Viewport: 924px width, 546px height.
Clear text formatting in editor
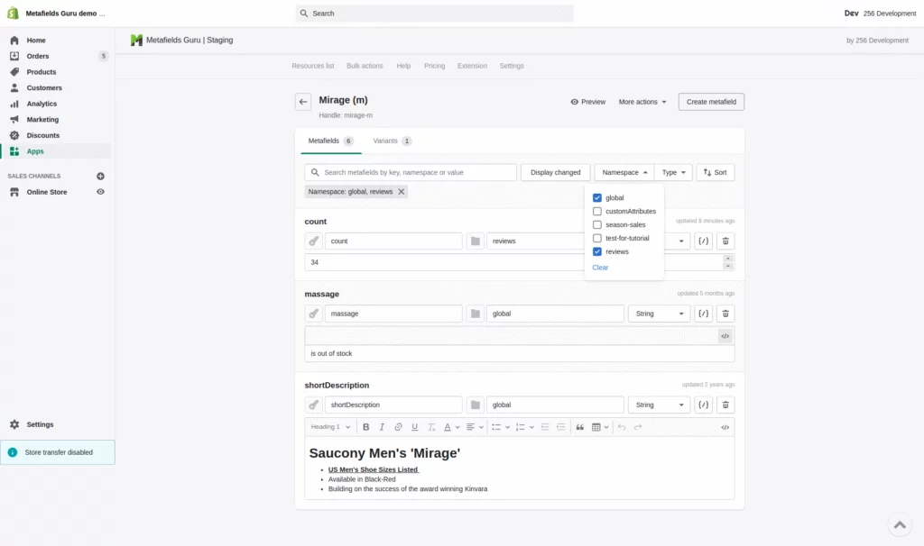click(430, 427)
